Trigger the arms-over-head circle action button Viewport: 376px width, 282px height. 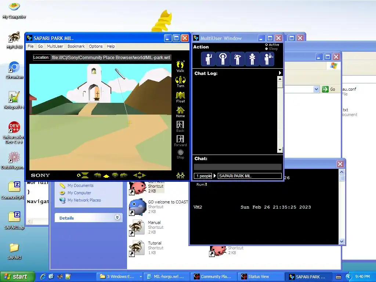223,59
